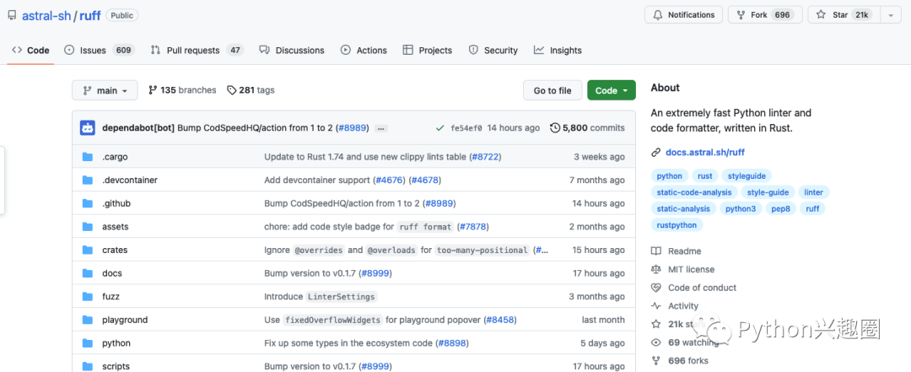Viewport: 911px width, 372px height.
Task: Expand the commit message ellipsis
Action: pyautogui.click(x=381, y=128)
